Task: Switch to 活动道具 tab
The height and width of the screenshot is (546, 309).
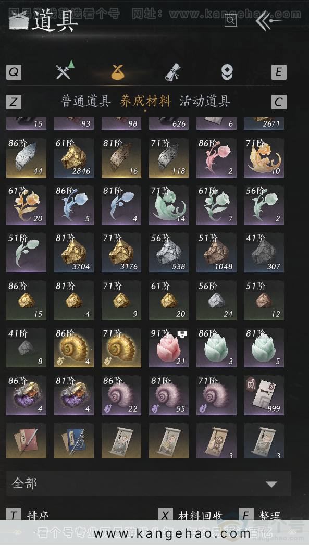Action: pos(204,101)
